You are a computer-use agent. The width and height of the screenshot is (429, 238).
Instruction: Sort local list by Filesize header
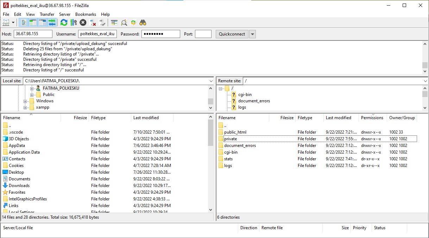75,118
